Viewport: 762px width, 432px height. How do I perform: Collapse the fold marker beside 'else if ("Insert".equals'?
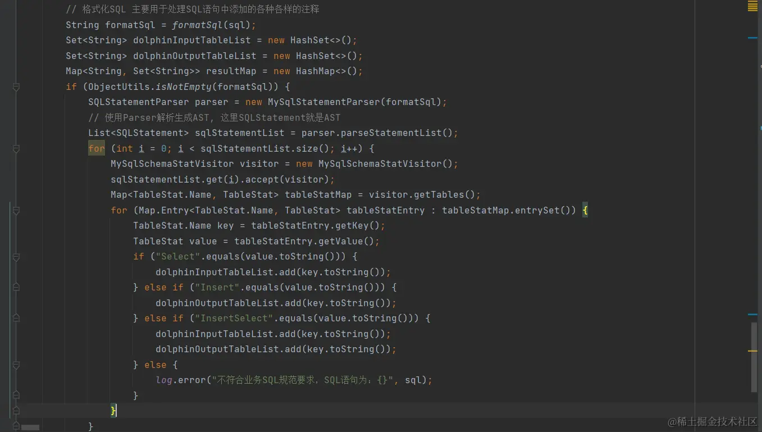pyautogui.click(x=16, y=288)
